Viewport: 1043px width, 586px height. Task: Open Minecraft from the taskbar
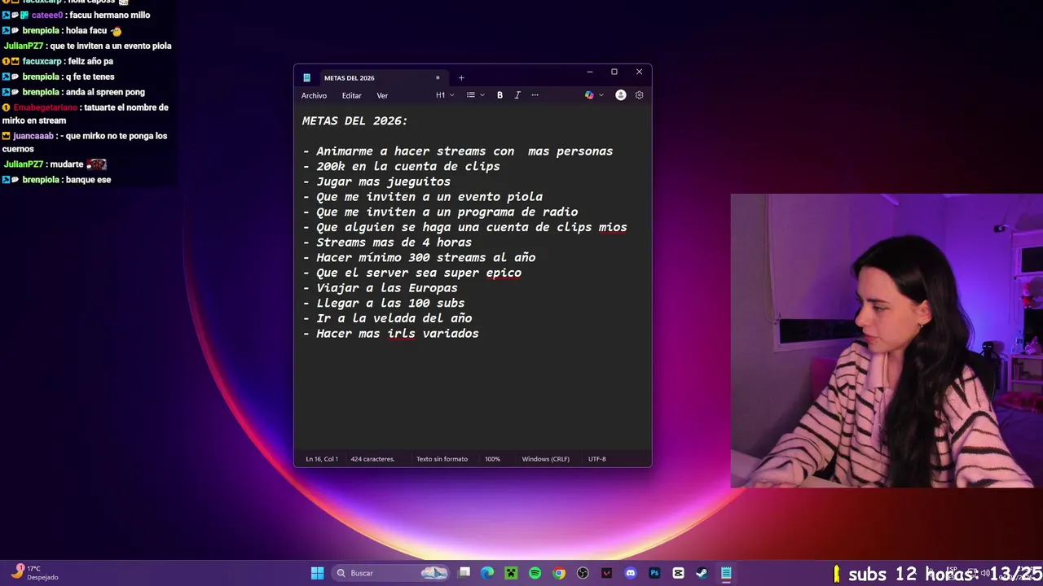[x=511, y=573]
